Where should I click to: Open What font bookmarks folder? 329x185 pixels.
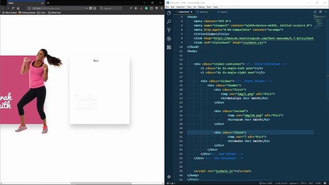coord(54,13)
